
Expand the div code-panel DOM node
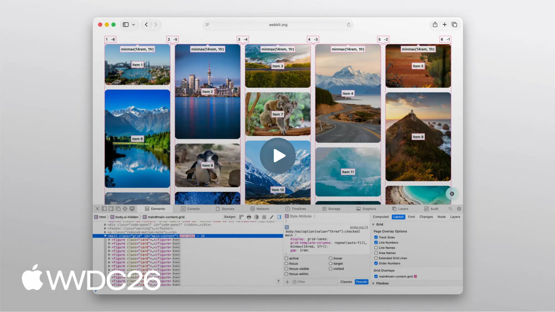point(105,225)
